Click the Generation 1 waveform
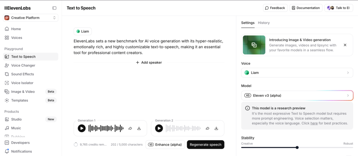Image resolution: width=358 pixels, height=156 pixels. pyautogui.click(x=106, y=128)
